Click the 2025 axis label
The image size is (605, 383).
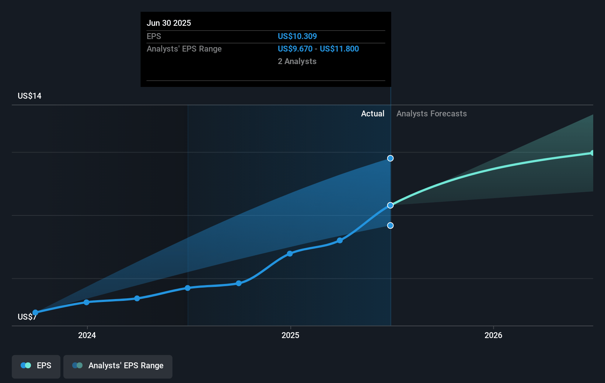coord(290,335)
